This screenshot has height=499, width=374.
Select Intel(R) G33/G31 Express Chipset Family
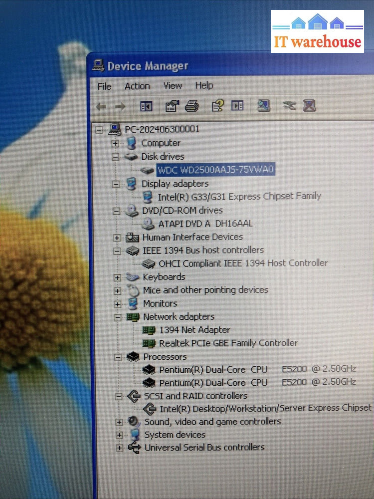tap(239, 196)
